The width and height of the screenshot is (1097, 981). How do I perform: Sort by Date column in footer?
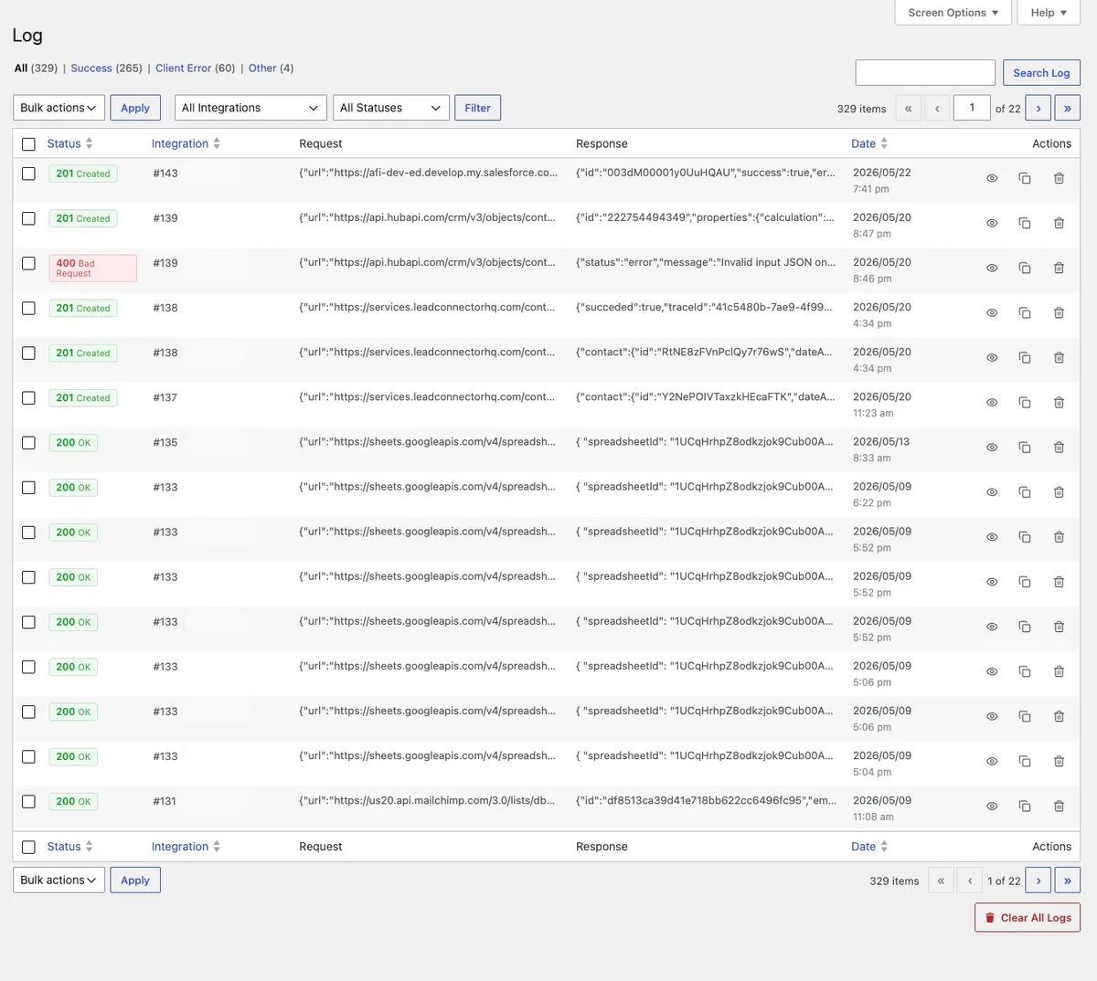click(x=869, y=847)
